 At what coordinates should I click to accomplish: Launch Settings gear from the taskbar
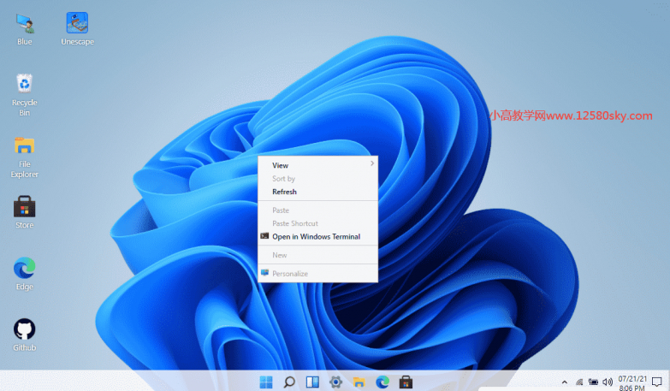(336, 382)
